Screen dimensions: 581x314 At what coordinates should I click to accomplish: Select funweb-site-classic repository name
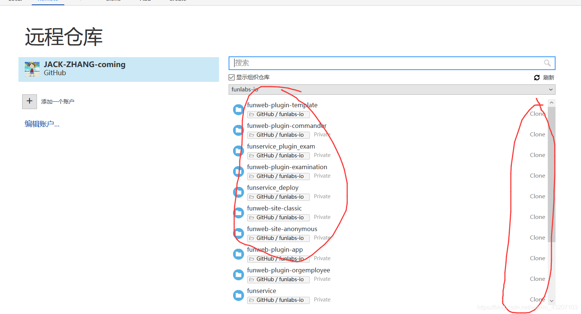[274, 208]
